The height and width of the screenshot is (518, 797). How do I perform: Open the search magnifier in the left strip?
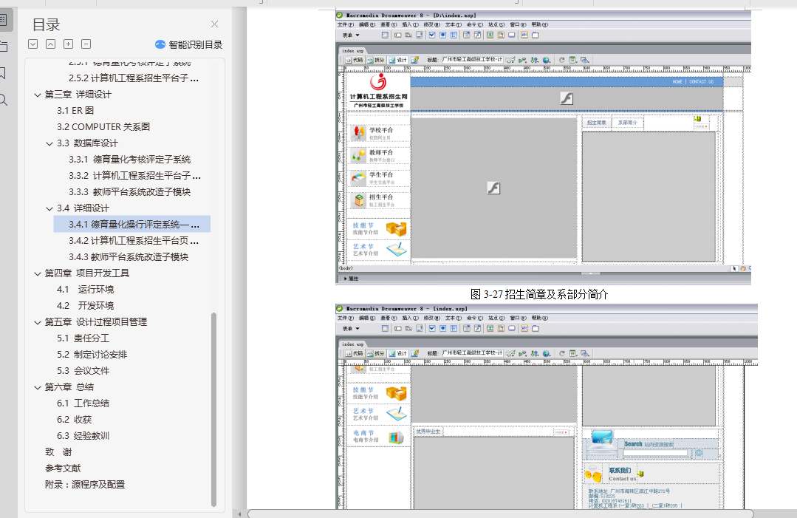coord(3,100)
